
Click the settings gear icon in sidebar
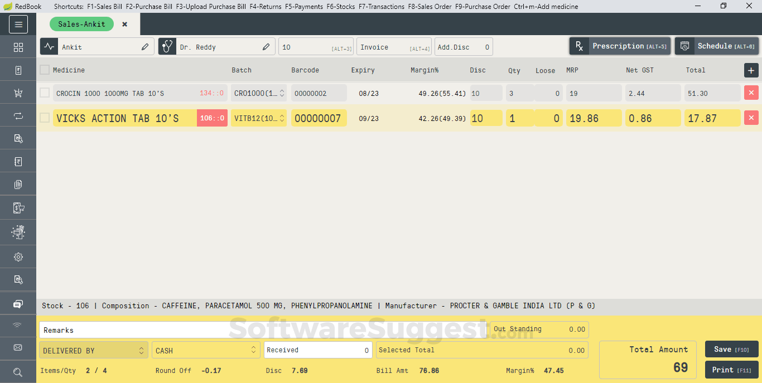coord(18,256)
